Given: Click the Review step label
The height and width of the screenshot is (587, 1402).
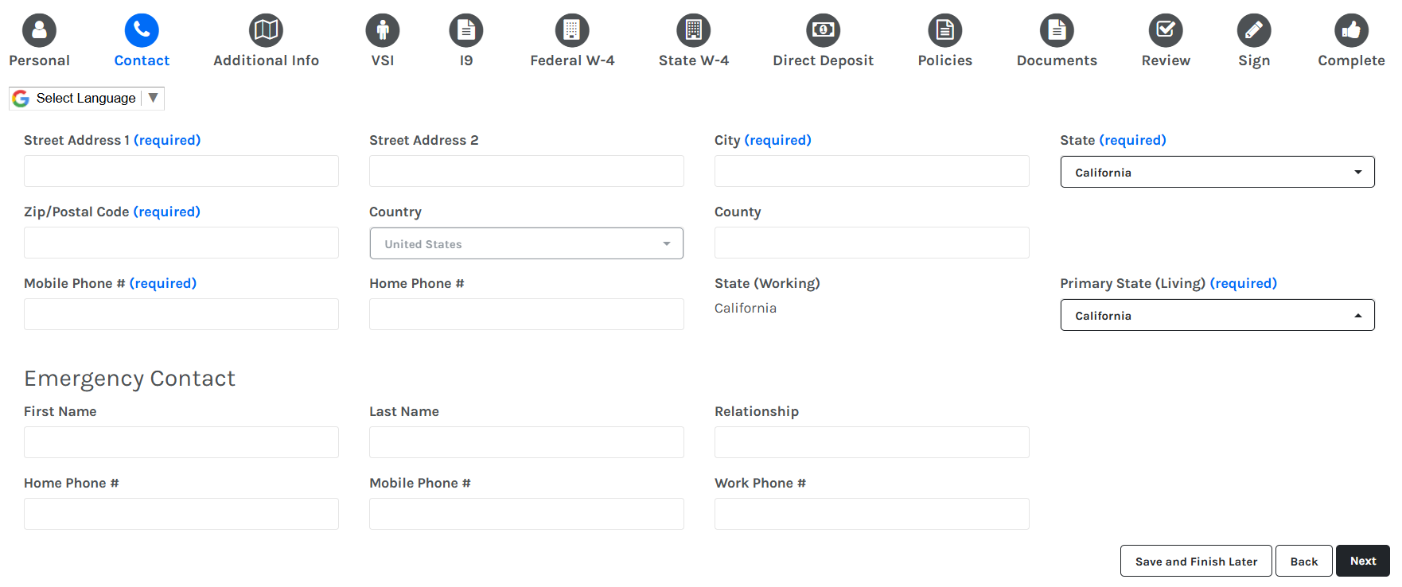Looking at the screenshot, I should pyautogui.click(x=1166, y=60).
